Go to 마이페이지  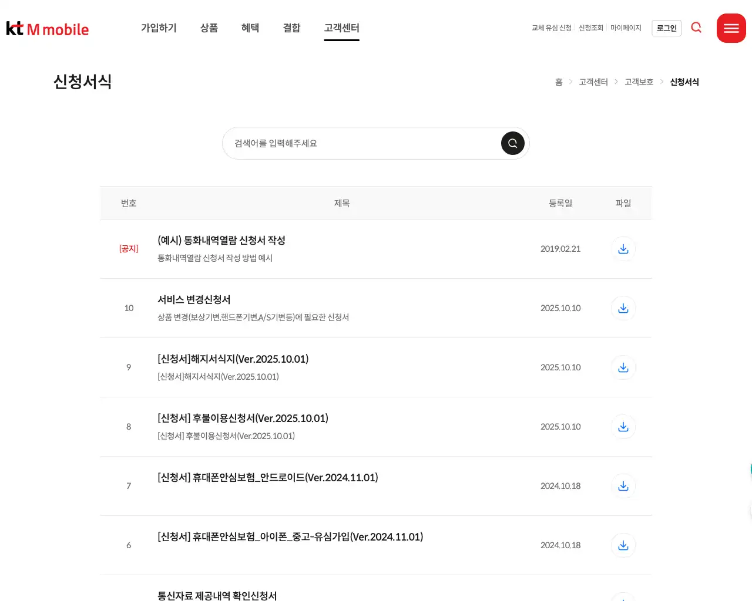coord(626,28)
